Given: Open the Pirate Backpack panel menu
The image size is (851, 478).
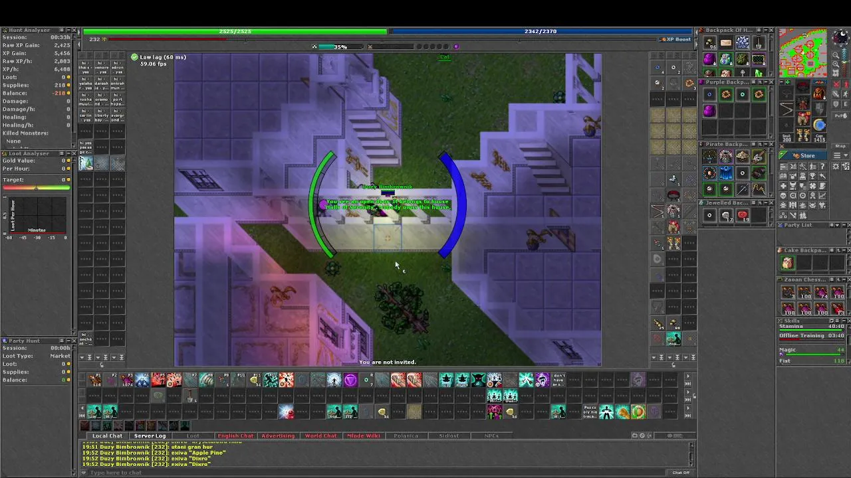Looking at the screenshot, I should pos(755,144).
